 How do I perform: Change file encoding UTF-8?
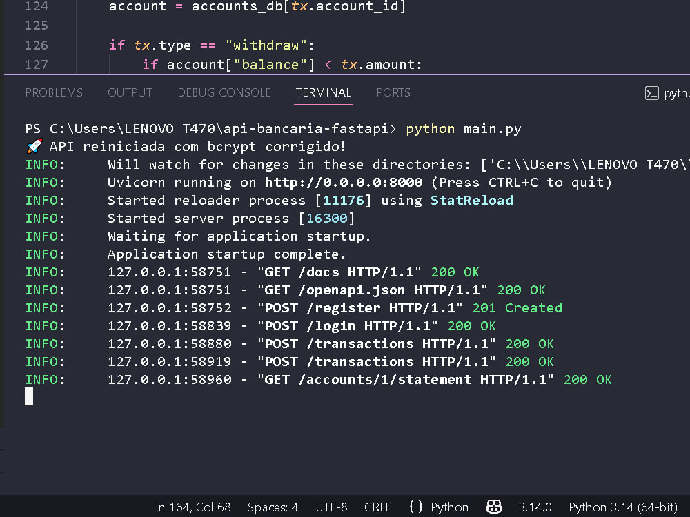[x=331, y=507]
